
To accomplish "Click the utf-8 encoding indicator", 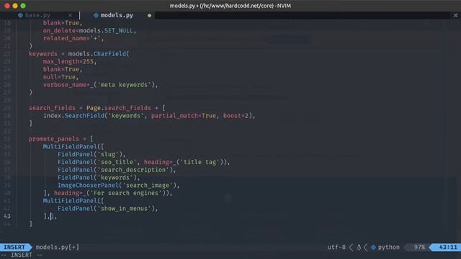I will (x=336, y=247).
